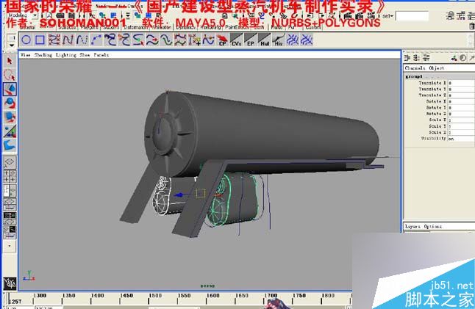Click the CVs shelf button
The height and width of the screenshot is (309, 475).
[x=236, y=40]
